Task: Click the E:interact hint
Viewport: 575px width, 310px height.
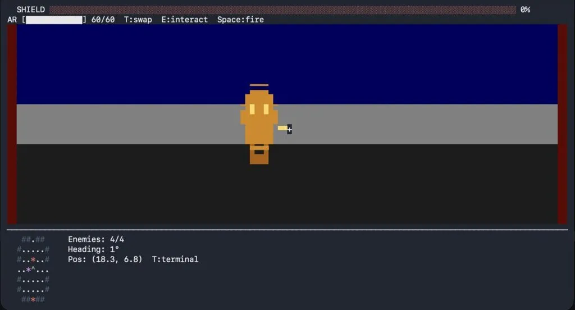Action: 184,20
